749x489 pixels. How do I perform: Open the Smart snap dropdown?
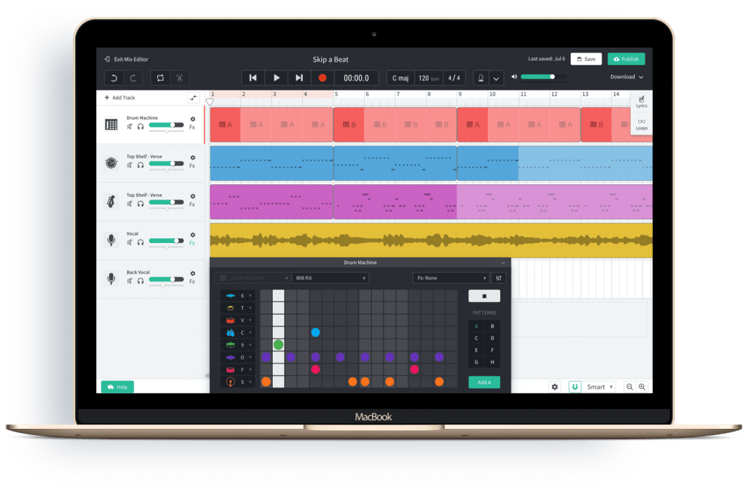[600, 387]
